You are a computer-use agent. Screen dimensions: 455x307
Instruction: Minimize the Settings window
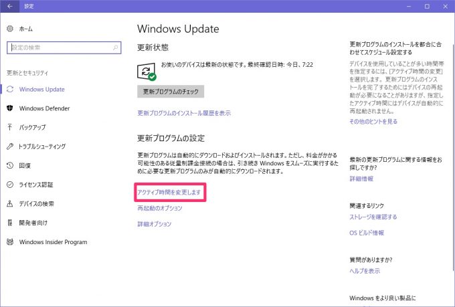[x=409, y=6]
